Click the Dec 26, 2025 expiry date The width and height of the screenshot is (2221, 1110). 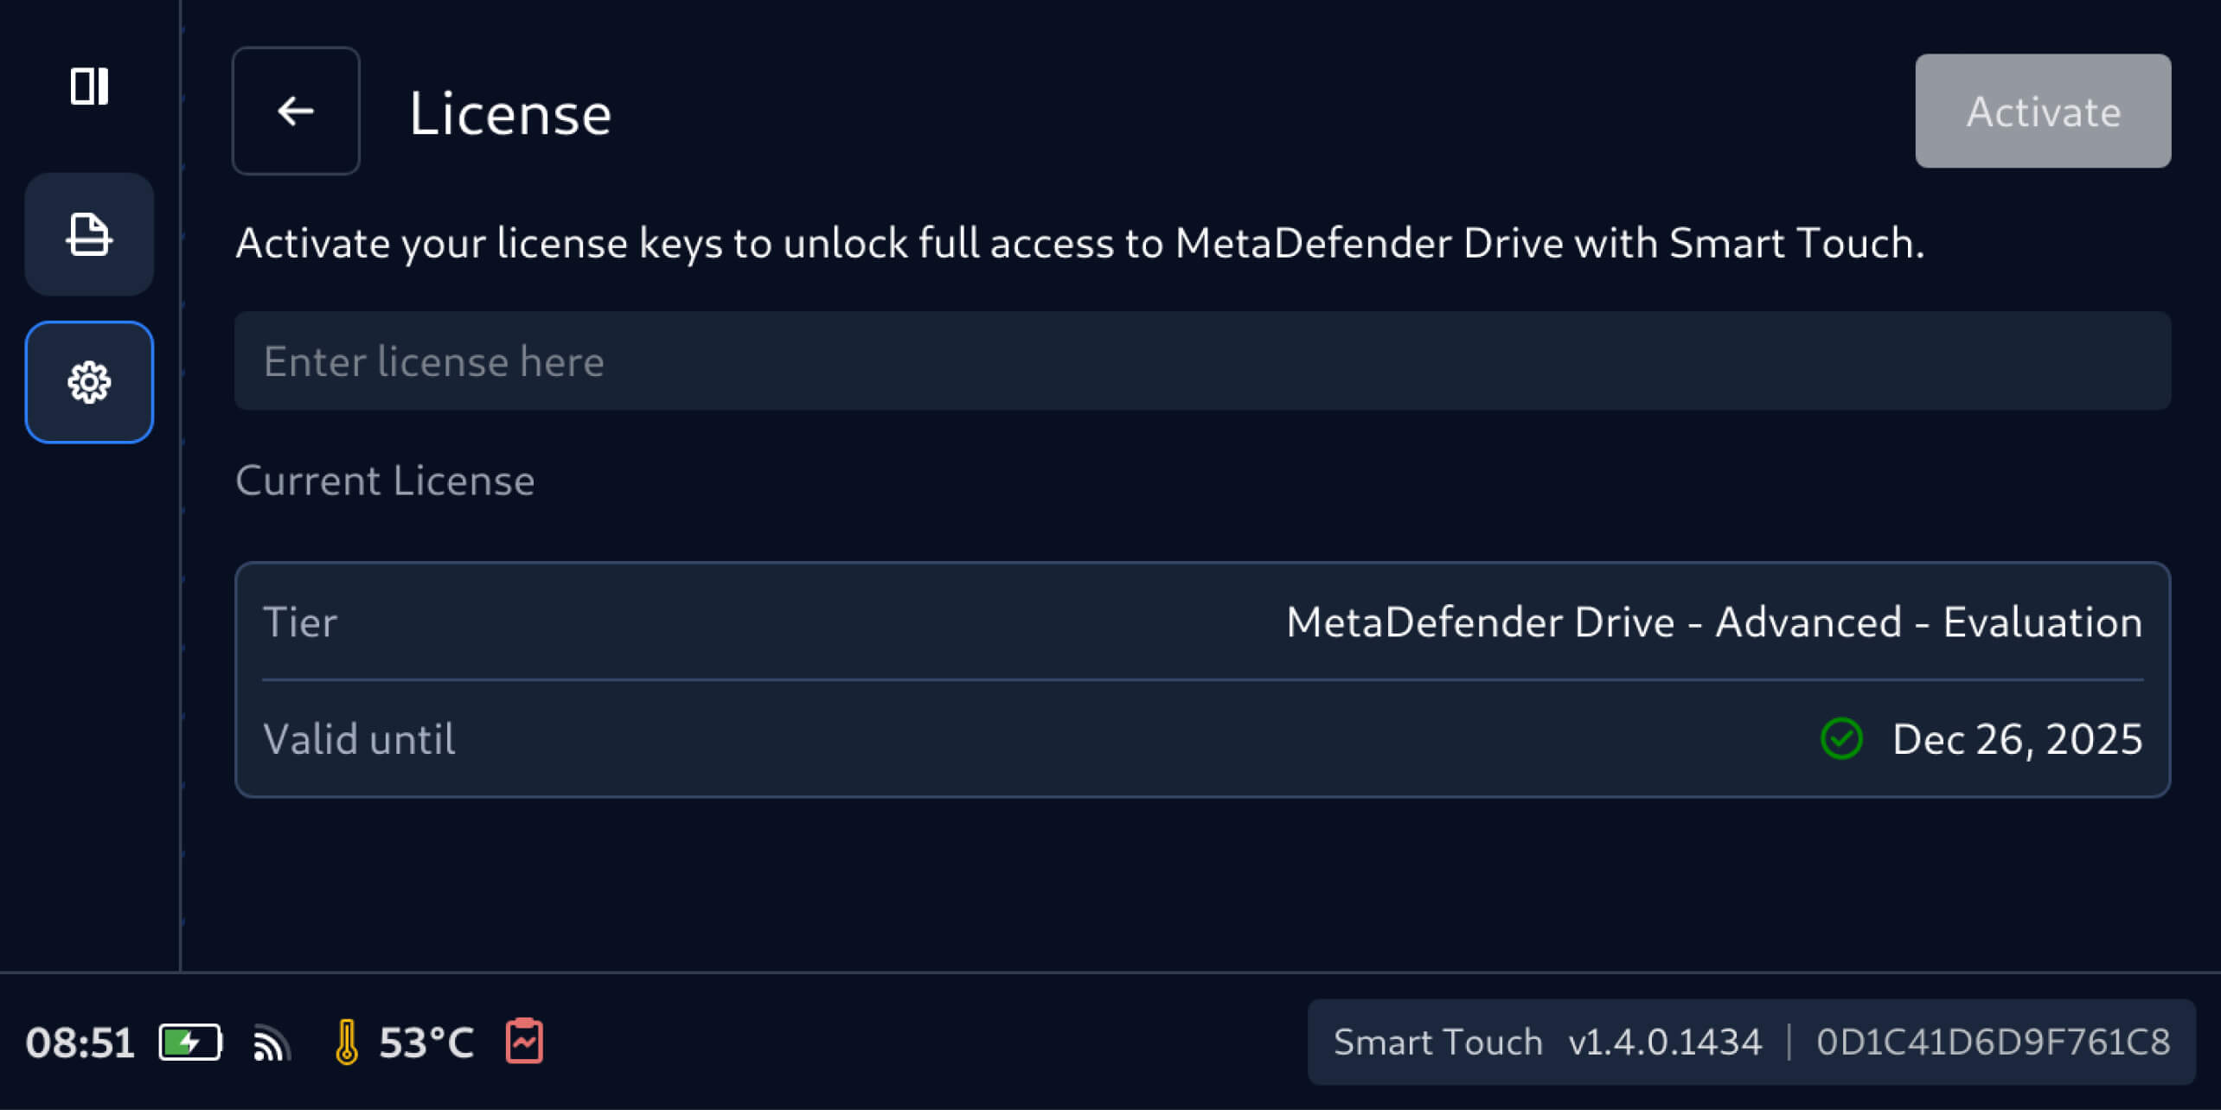click(x=2017, y=739)
